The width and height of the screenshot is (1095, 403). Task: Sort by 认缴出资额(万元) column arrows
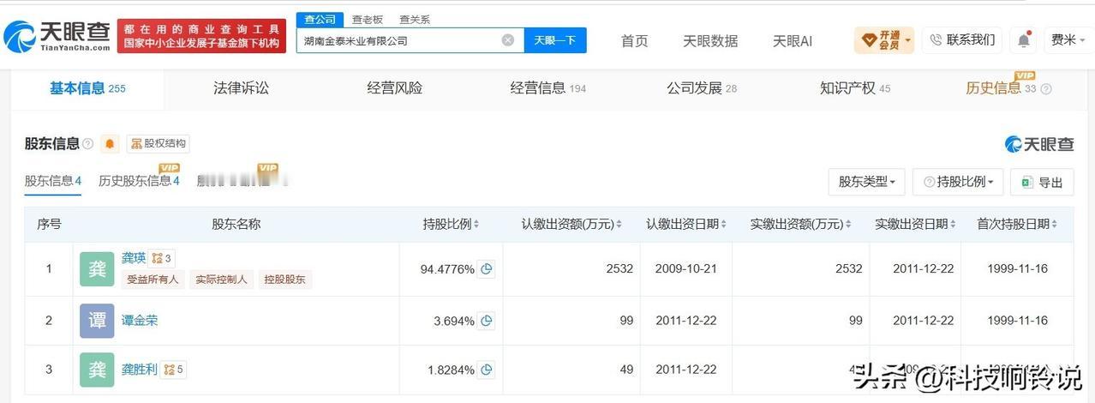[x=619, y=225]
